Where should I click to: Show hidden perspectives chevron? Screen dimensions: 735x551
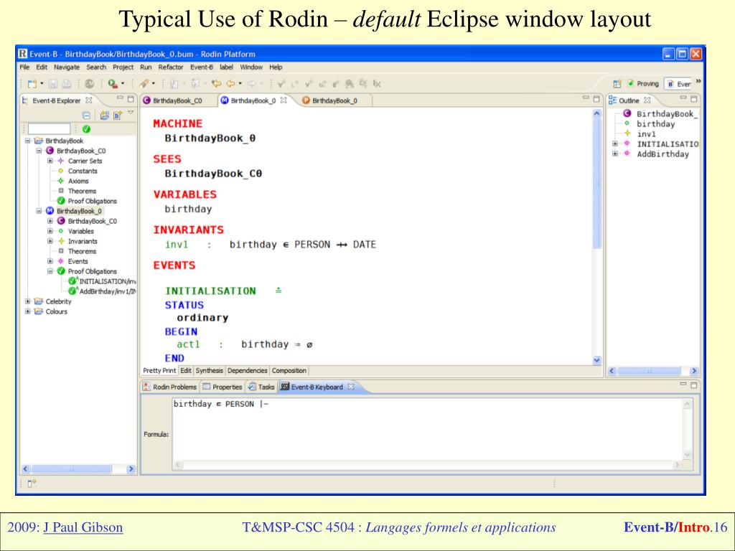coord(698,82)
